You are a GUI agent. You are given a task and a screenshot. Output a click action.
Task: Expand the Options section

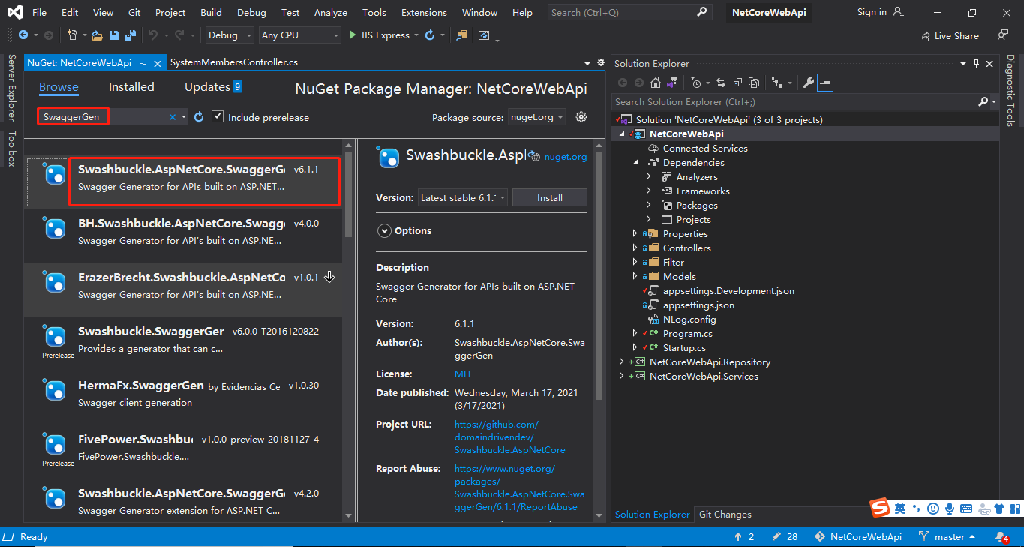[x=385, y=231]
